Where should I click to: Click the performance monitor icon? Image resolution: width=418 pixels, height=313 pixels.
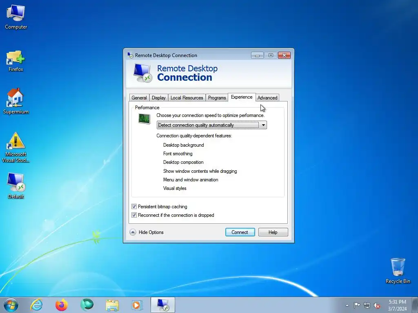145,119
